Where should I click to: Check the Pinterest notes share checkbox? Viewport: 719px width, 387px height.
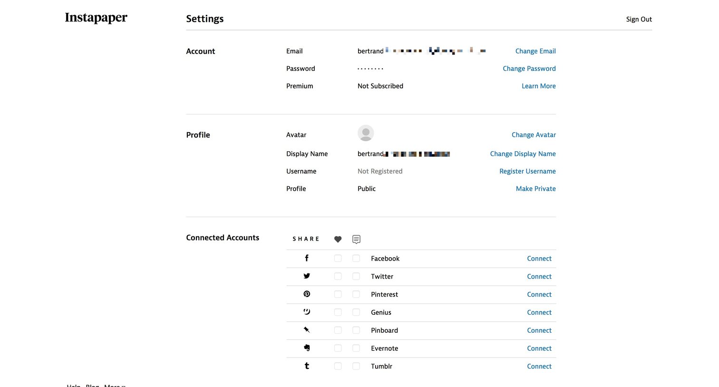click(356, 294)
